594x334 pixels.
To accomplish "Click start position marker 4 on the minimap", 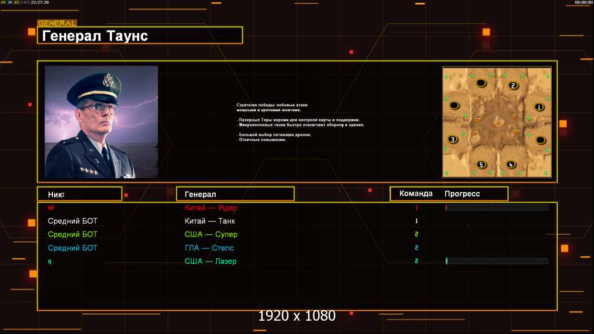I will [x=510, y=165].
